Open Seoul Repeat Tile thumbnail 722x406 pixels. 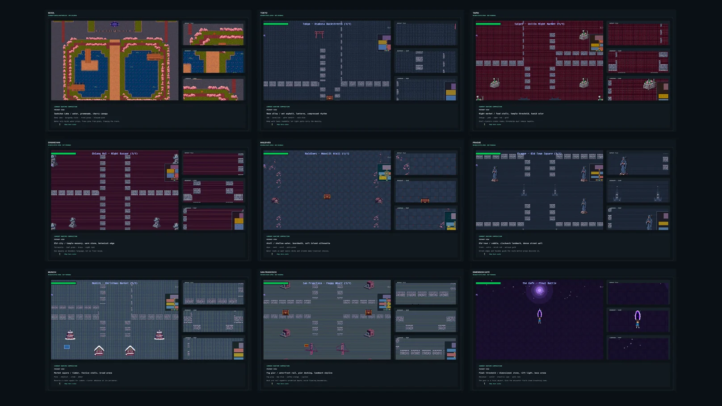coord(214,34)
